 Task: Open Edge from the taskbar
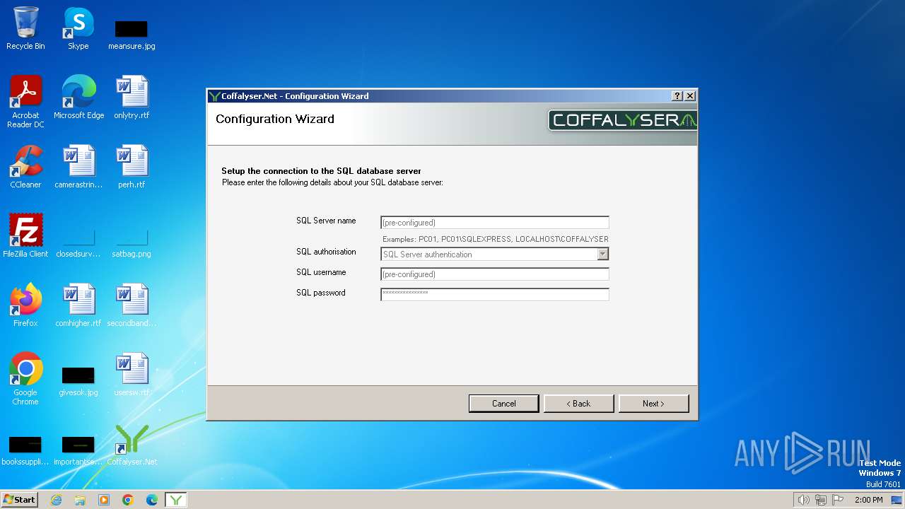(x=152, y=500)
